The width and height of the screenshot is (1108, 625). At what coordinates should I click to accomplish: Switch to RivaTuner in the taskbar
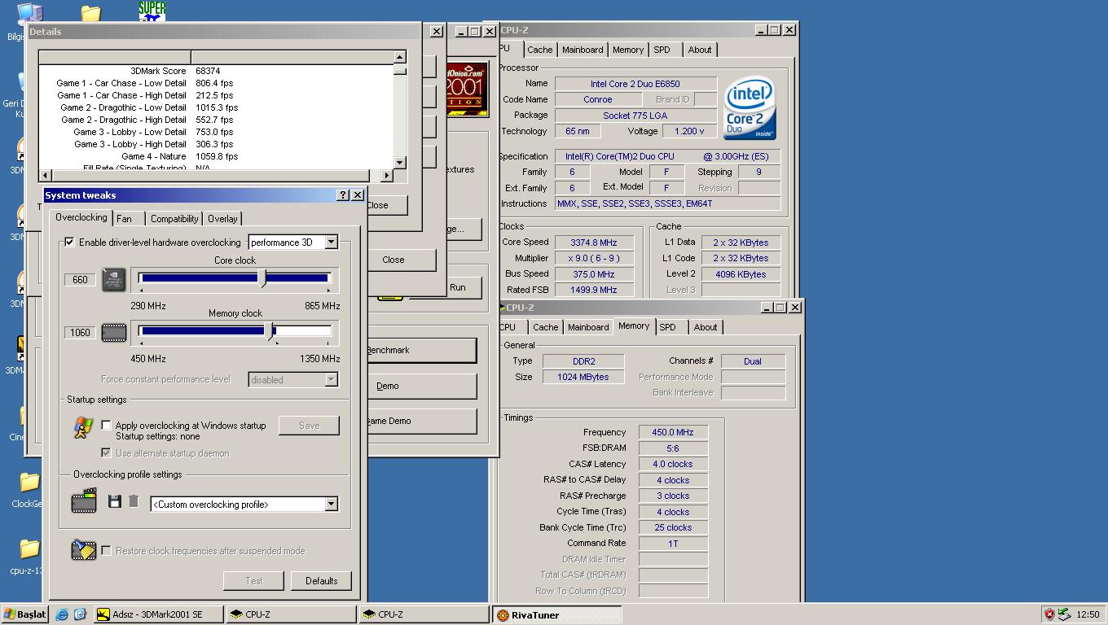point(557,615)
